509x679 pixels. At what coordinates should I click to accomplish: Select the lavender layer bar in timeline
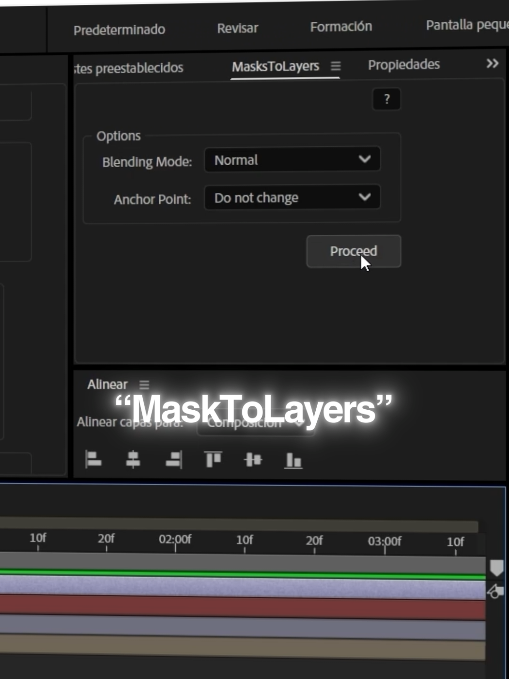[x=243, y=587]
